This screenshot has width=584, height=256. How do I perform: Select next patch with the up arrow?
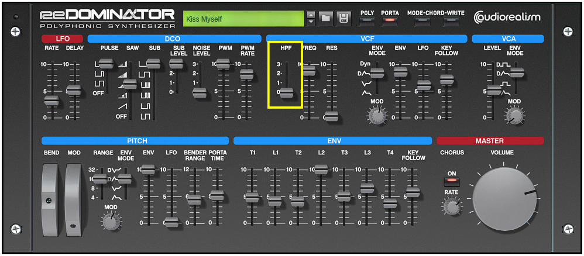click(311, 15)
